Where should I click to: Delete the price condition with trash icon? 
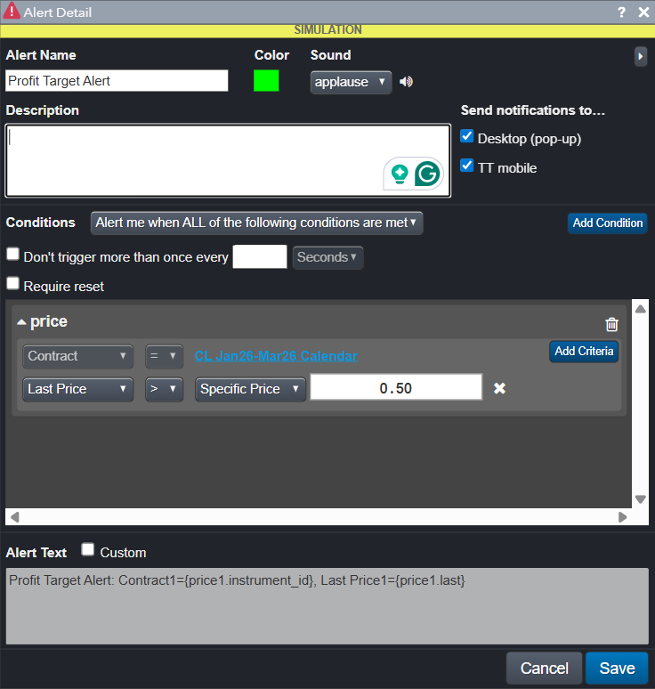611,325
